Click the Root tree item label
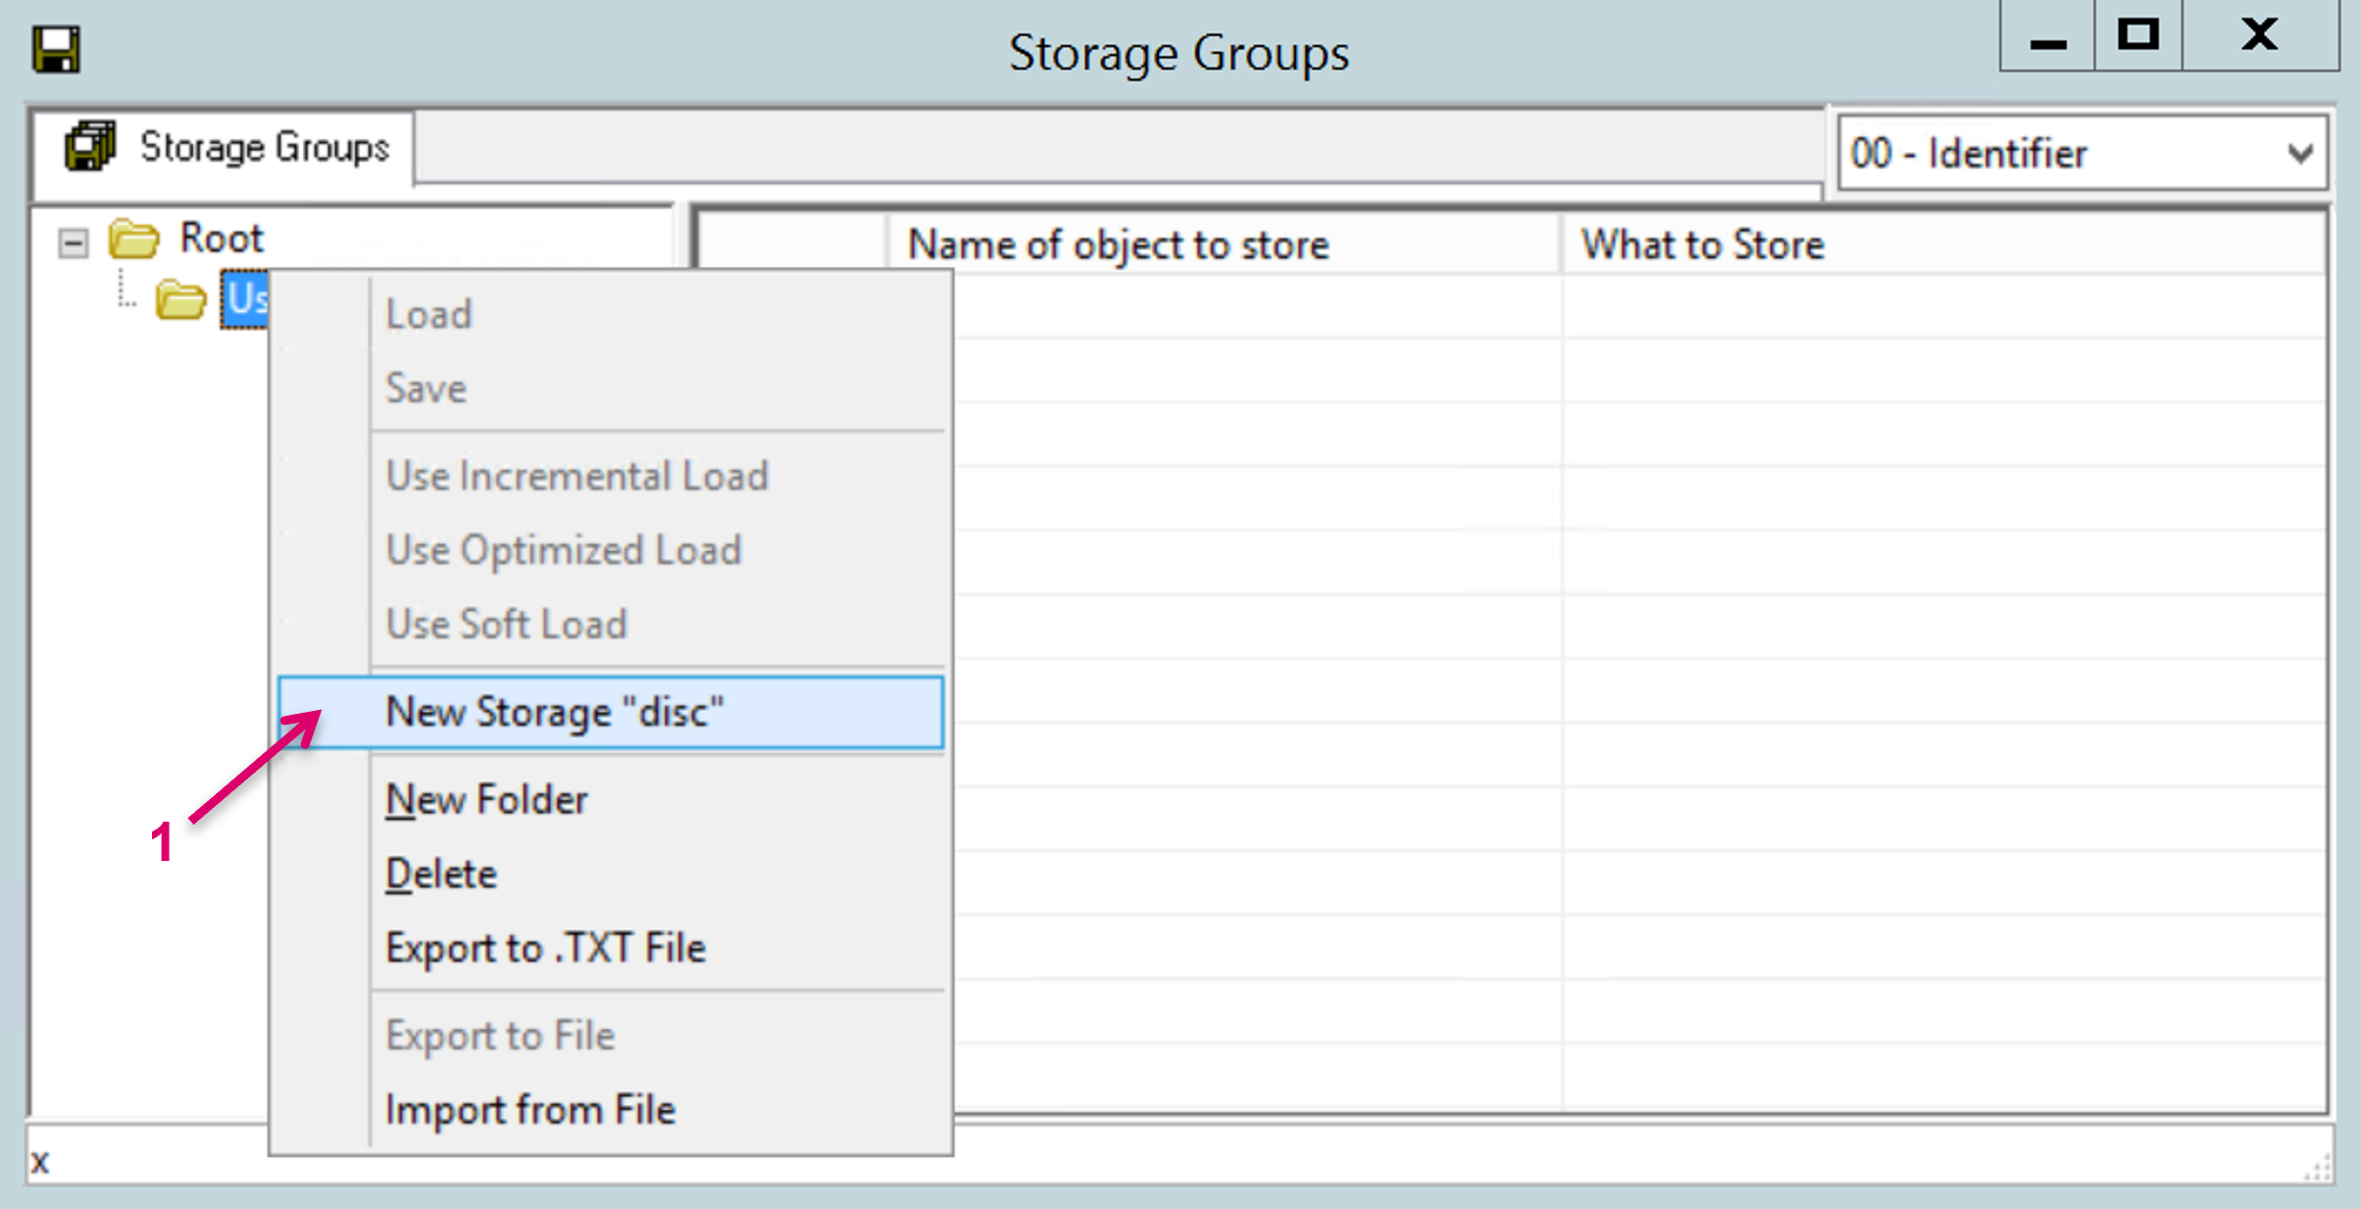The image size is (2361, 1209). [x=222, y=238]
